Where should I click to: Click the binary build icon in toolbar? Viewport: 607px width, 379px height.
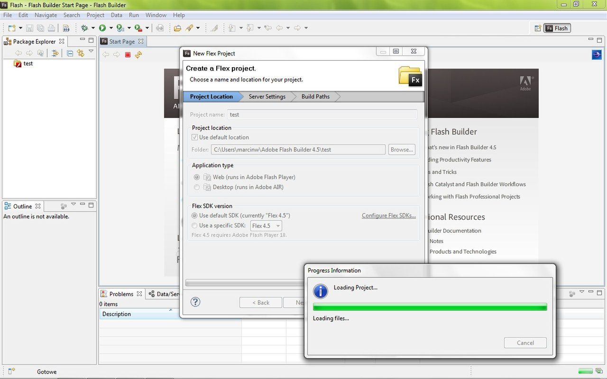pyautogui.click(x=66, y=28)
